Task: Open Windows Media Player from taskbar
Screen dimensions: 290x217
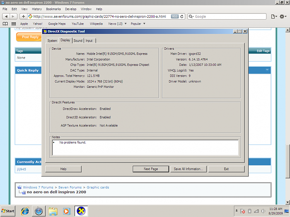Action: click(x=67, y=211)
